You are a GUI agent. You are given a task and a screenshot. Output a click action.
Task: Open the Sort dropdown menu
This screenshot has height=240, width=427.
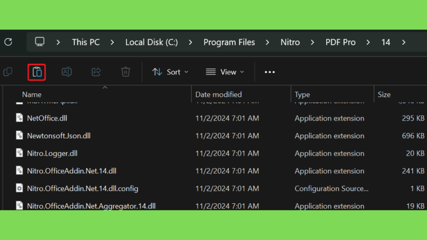pyautogui.click(x=170, y=72)
